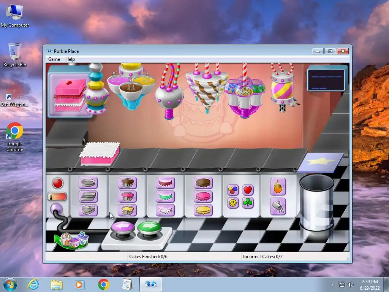Open the volume speaker tray icon
389x292 pixels.
tap(350, 285)
